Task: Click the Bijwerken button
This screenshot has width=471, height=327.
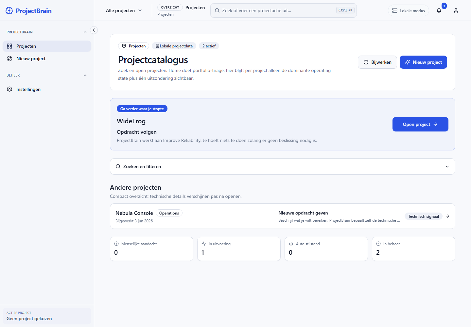Action: click(377, 62)
